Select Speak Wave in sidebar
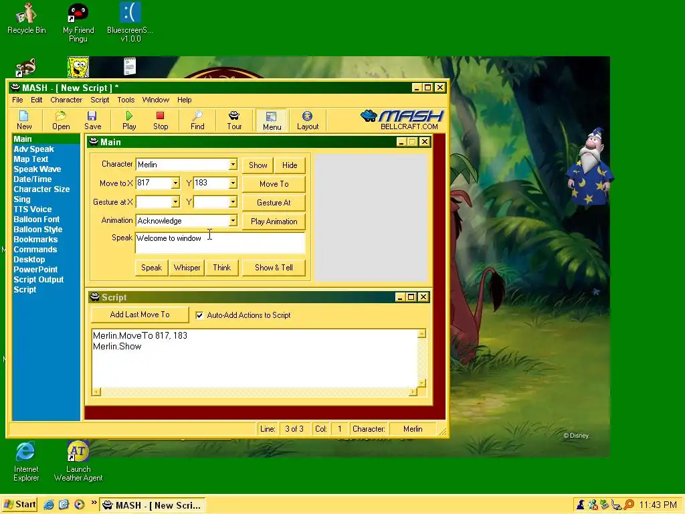The image size is (685, 514). (37, 169)
